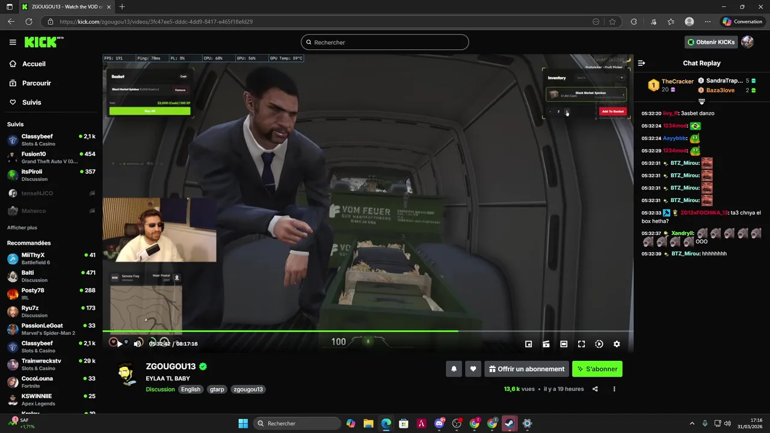The image size is (770, 433).
Task: Open File Explorer from taskbar
Action: pos(368,423)
